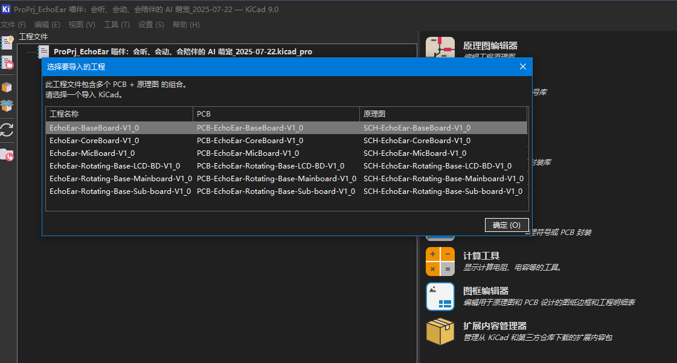Click the open project folder icon
677x363 pixels.
click(x=7, y=155)
